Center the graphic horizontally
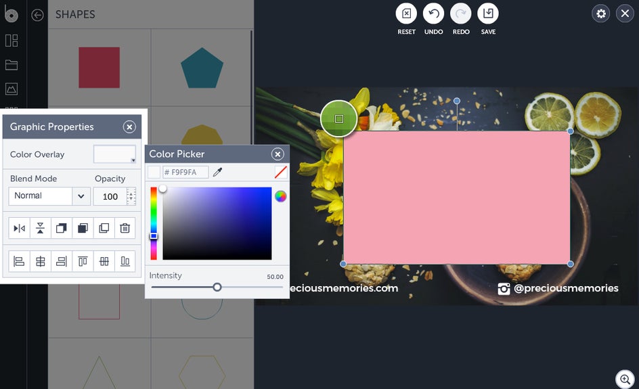Image resolution: width=639 pixels, height=389 pixels. (x=41, y=261)
